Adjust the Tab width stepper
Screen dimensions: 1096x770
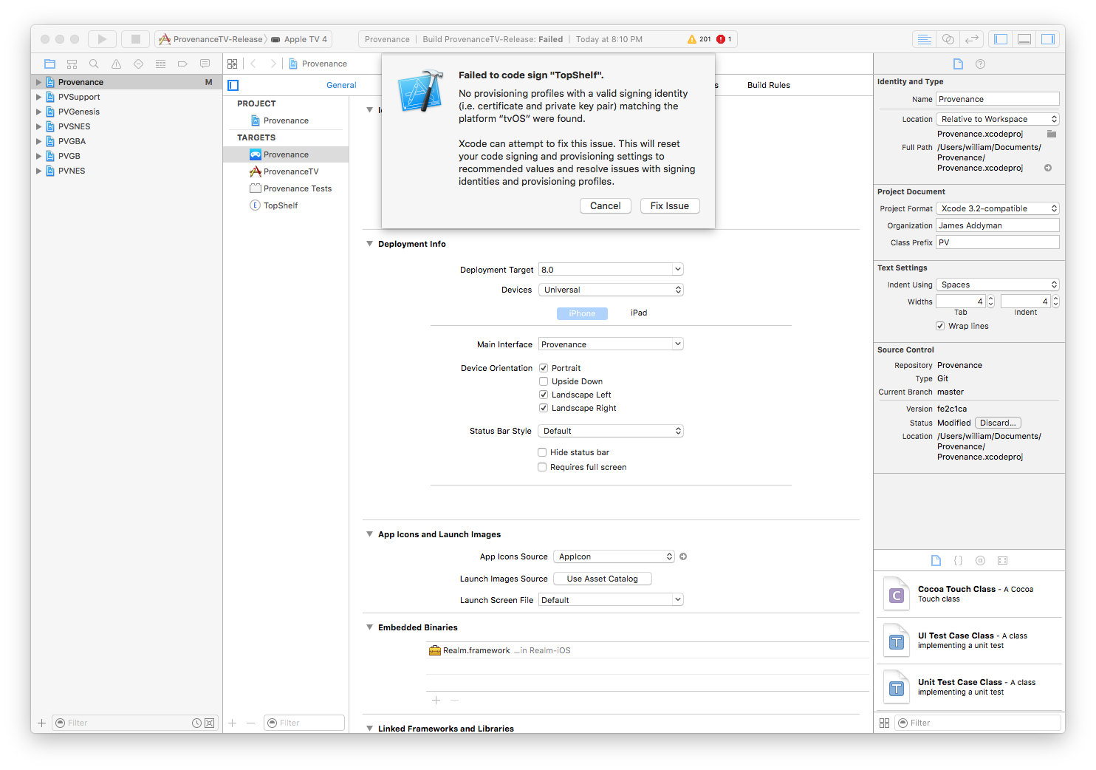click(x=991, y=301)
